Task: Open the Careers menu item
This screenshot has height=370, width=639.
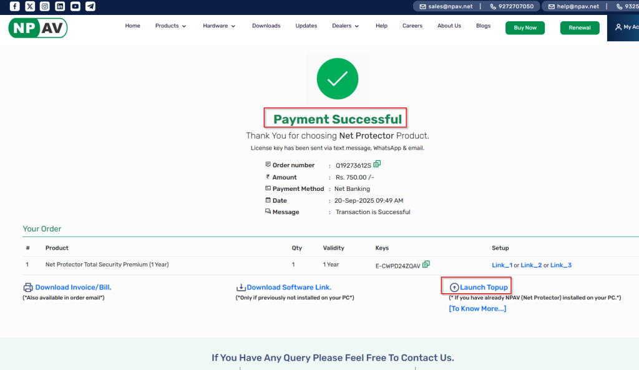Action: coord(412,26)
